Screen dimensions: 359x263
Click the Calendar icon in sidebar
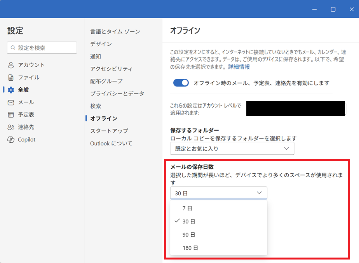pos(11,115)
